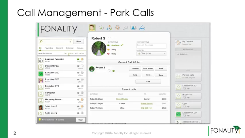Click the Move button
The image size is (245, 138).
161,75
